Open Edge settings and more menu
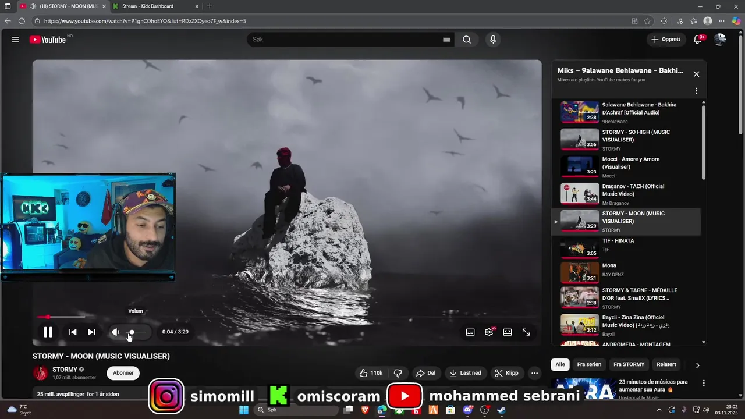Screen dimensions: 745x419 [722, 21]
